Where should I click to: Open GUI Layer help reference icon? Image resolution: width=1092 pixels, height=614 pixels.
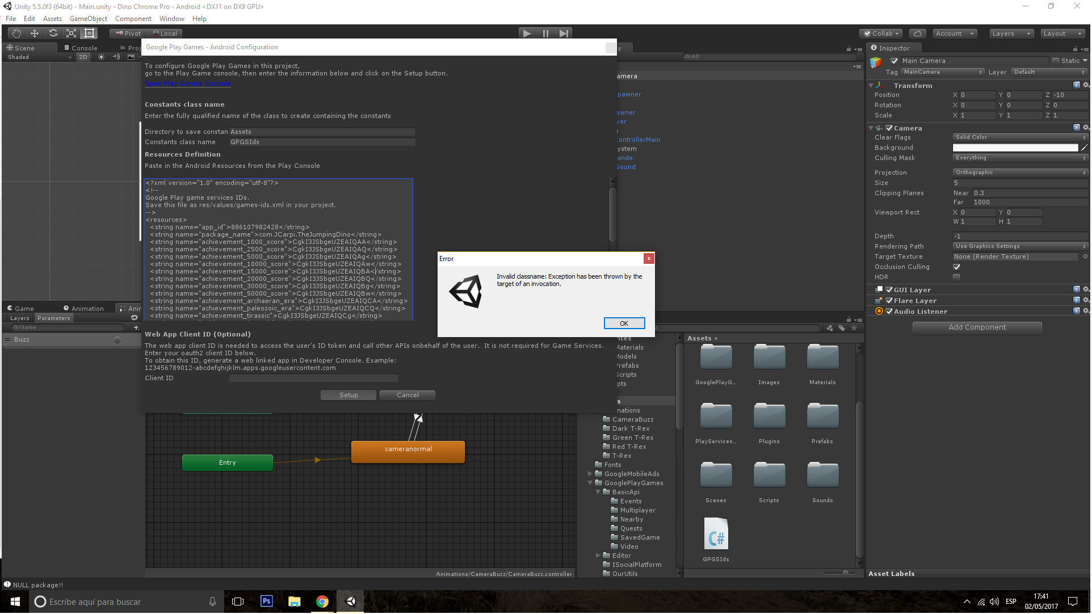[1076, 289]
